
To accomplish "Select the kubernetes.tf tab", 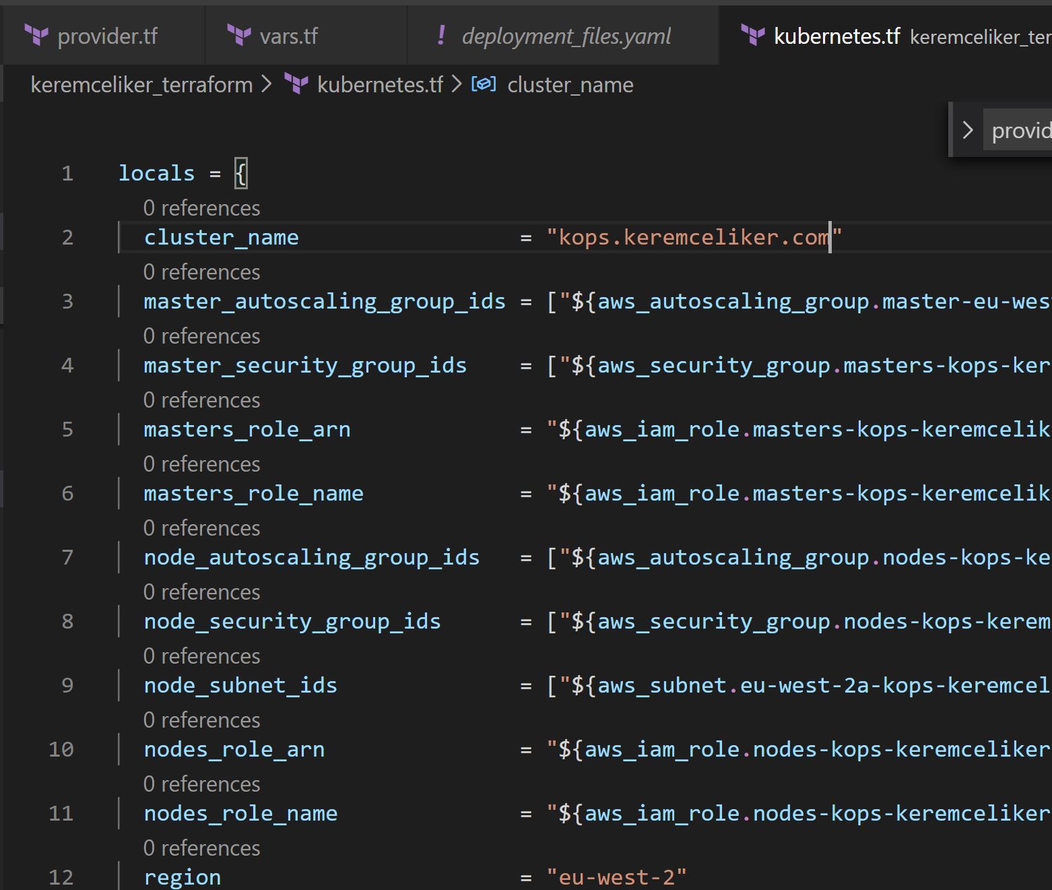I will (886, 36).
